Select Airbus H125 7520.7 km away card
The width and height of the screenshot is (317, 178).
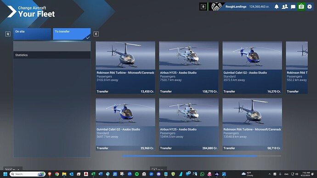pos(189,67)
